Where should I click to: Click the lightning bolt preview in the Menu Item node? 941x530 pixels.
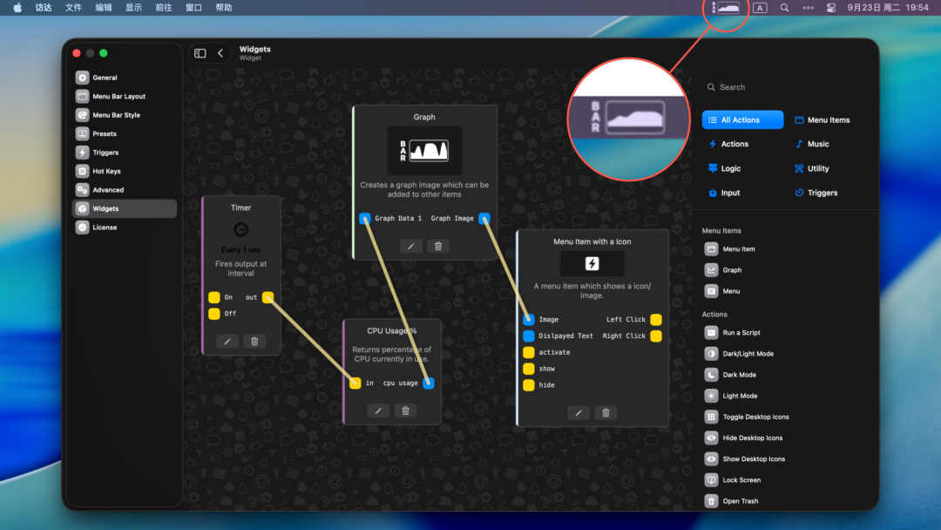[592, 263]
